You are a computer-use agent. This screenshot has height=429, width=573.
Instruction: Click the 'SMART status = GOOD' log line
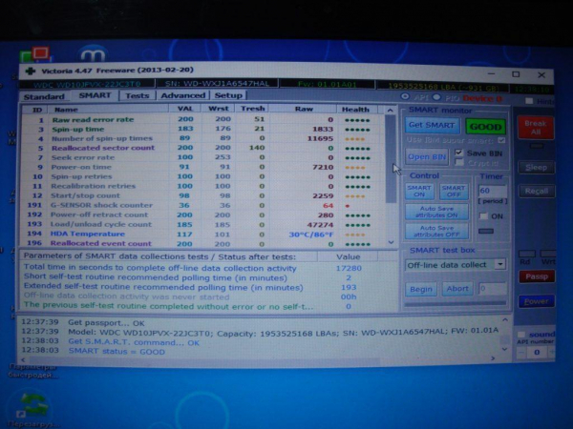[x=117, y=352]
